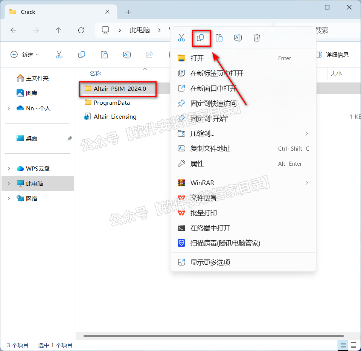Choose 在终端中打开
The width and height of the screenshot is (361, 351).
click(x=243, y=228)
